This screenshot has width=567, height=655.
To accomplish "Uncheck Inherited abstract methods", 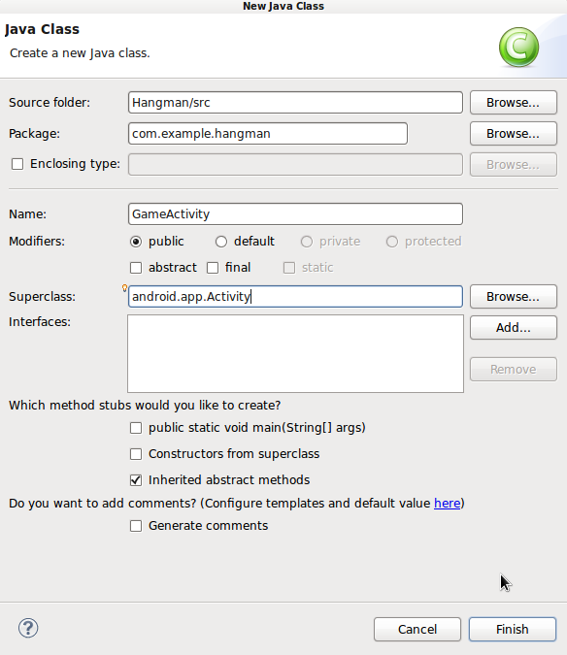I will point(136,480).
